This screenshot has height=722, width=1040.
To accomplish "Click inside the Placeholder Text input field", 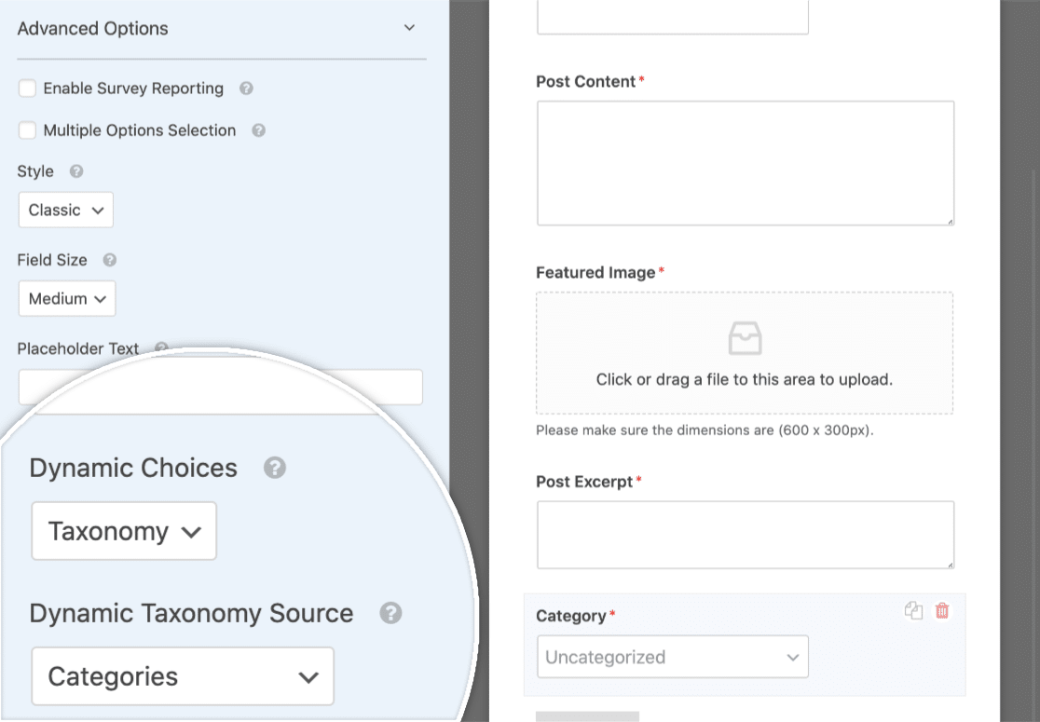I will pyautogui.click(x=220, y=388).
